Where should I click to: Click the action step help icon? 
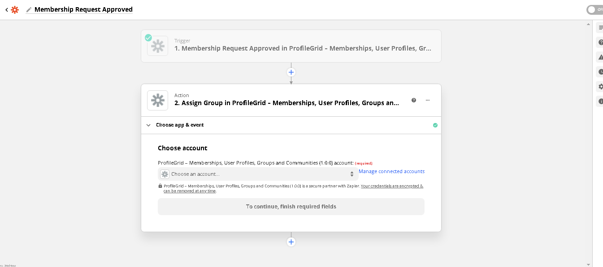(414, 100)
